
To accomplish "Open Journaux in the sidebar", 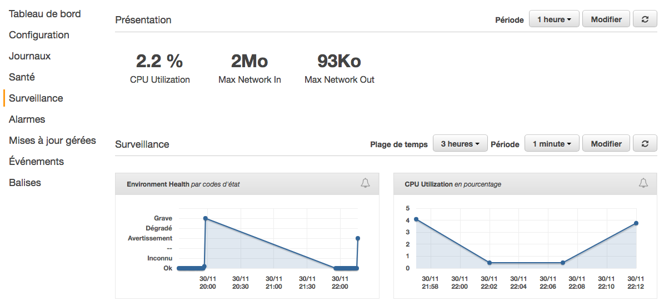I will click(x=29, y=56).
